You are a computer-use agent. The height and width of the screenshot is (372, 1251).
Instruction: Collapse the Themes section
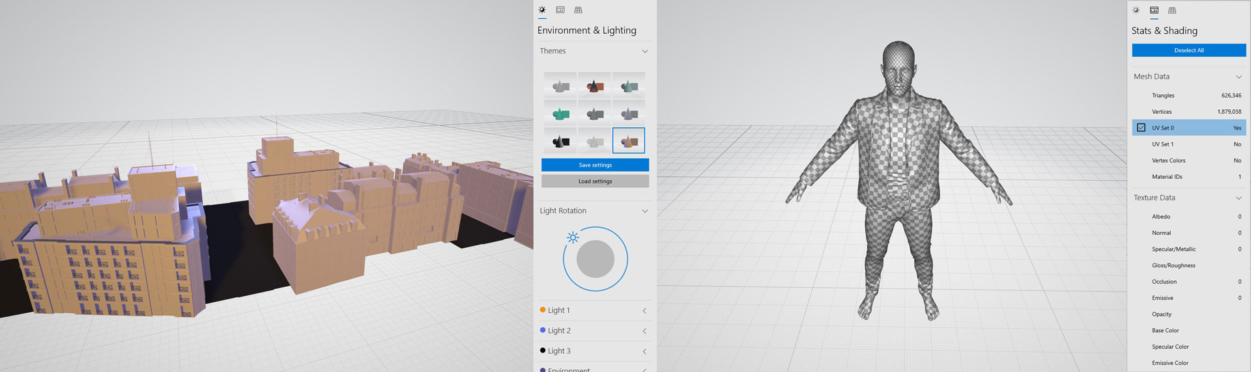pyautogui.click(x=644, y=51)
